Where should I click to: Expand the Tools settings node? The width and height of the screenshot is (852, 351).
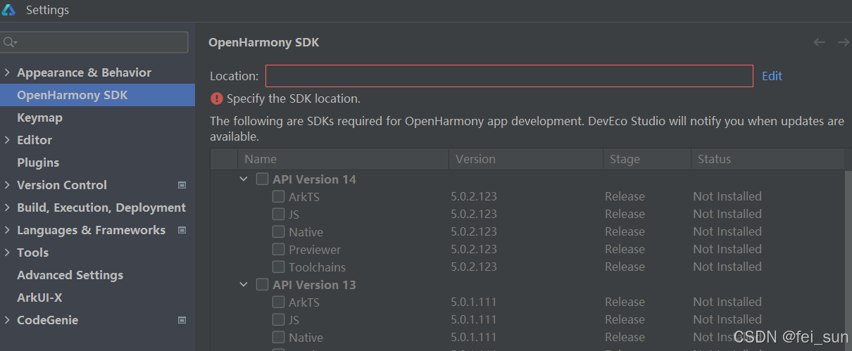[x=7, y=253]
